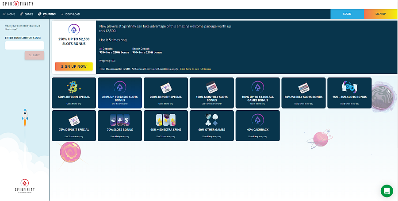Select the 60% Other Games suits icon
The image size is (398, 201).
[x=212, y=120]
